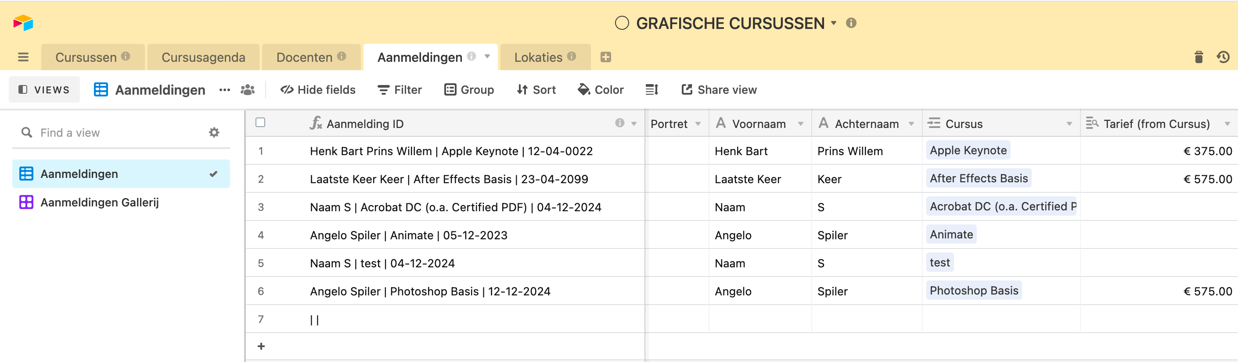
Task: Open the trash bin icon
Action: (1198, 57)
